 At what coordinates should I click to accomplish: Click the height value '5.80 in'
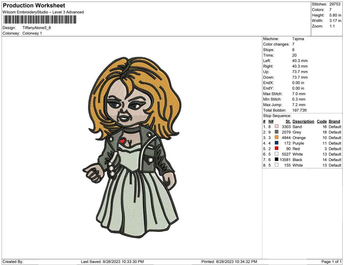pos(335,15)
